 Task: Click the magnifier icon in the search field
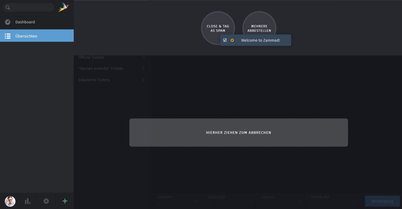pos(8,7)
